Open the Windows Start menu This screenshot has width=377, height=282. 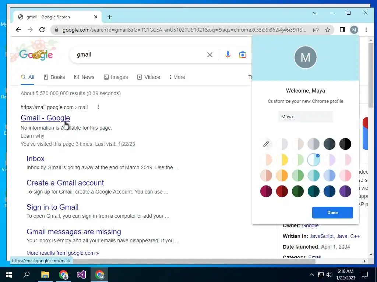[x=9, y=275]
